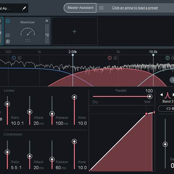174x174 pixels.
Task: Click the 1k frequency label
Action: coord(39,52)
